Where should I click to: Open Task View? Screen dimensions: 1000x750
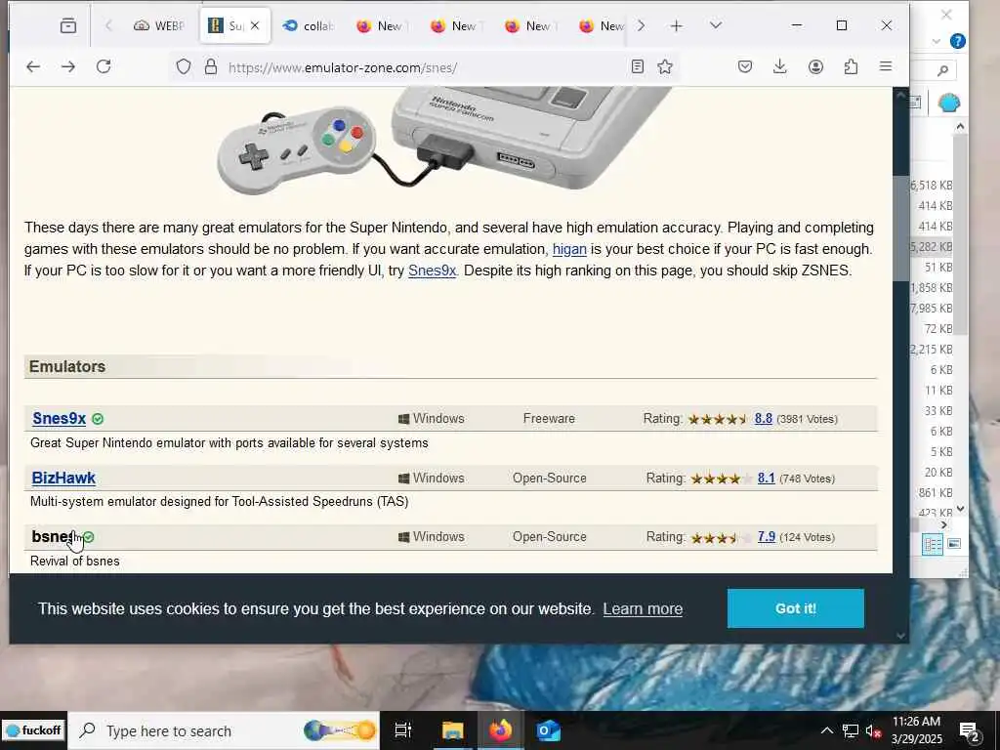(403, 730)
